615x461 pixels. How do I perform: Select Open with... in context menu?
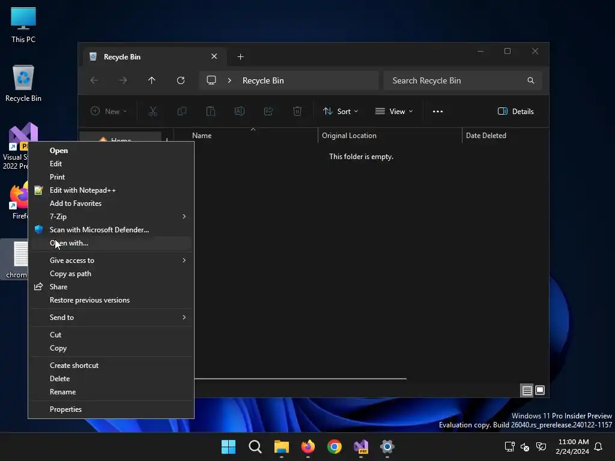pos(111,243)
